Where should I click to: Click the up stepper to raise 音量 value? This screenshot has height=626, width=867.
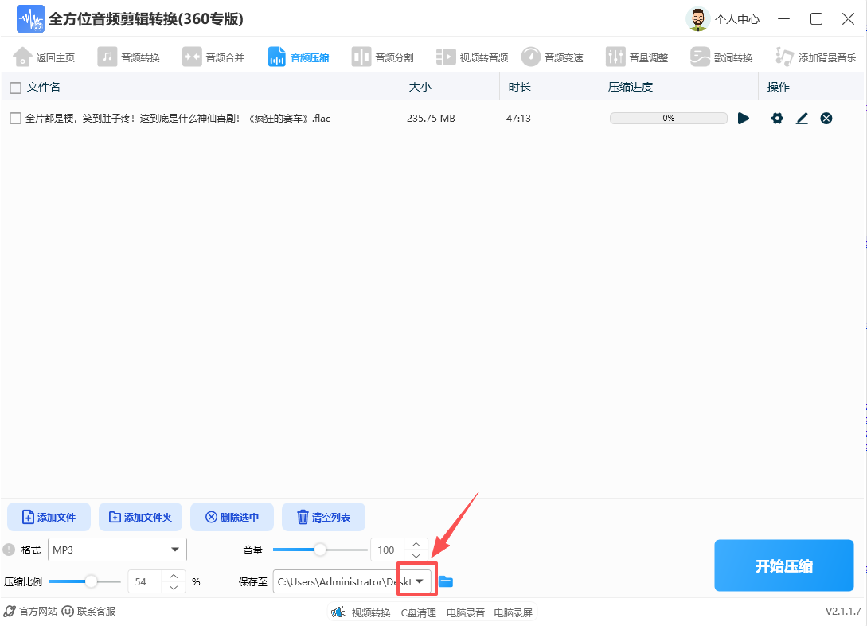click(x=416, y=544)
